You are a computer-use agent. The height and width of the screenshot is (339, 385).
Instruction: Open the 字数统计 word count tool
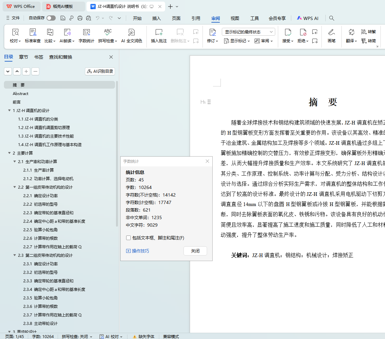click(86, 36)
